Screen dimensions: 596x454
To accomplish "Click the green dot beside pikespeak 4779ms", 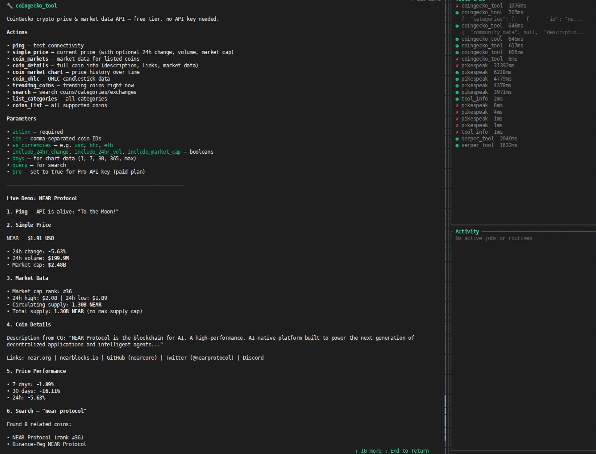I will pyautogui.click(x=457, y=79).
